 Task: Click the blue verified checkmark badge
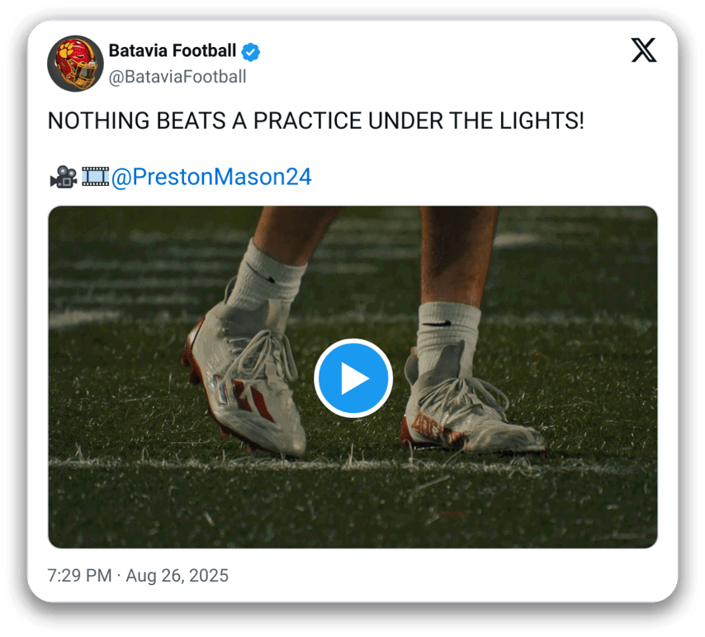click(x=251, y=52)
